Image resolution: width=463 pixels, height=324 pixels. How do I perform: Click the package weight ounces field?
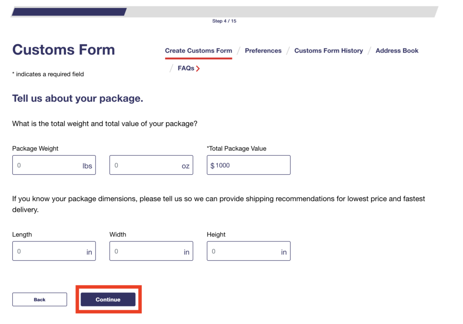(145, 165)
